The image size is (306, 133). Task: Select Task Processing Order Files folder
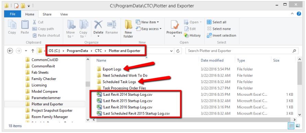(x=124, y=88)
